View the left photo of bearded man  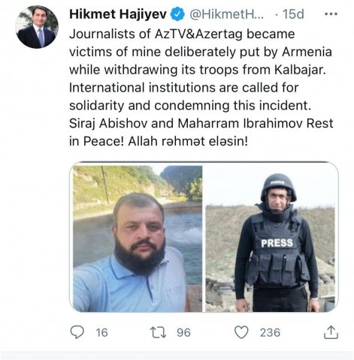(x=138, y=238)
